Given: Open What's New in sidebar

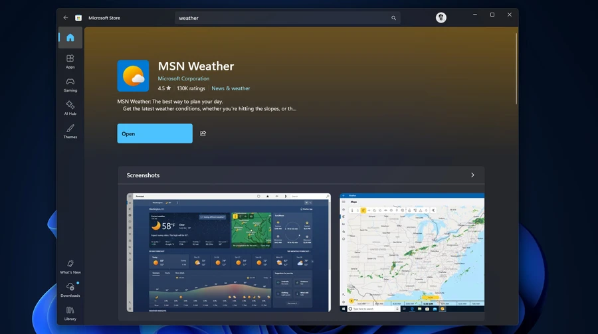Looking at the screenshot, I should [70, 266].
